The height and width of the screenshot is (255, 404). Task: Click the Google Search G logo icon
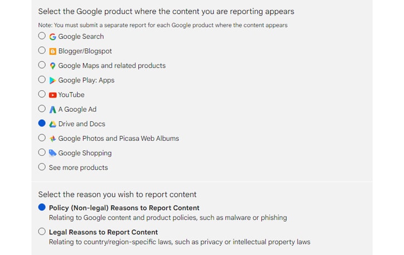52,37
